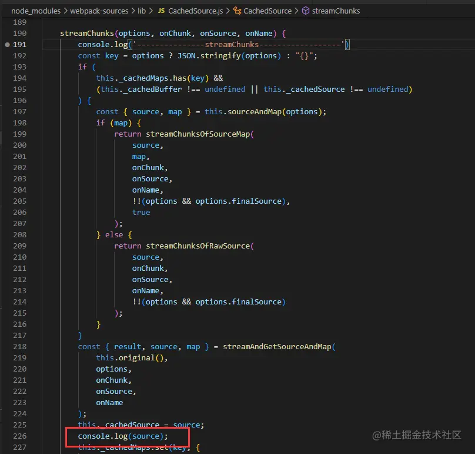Click streamAndGetSourceAndMap call on line 218

277,347
